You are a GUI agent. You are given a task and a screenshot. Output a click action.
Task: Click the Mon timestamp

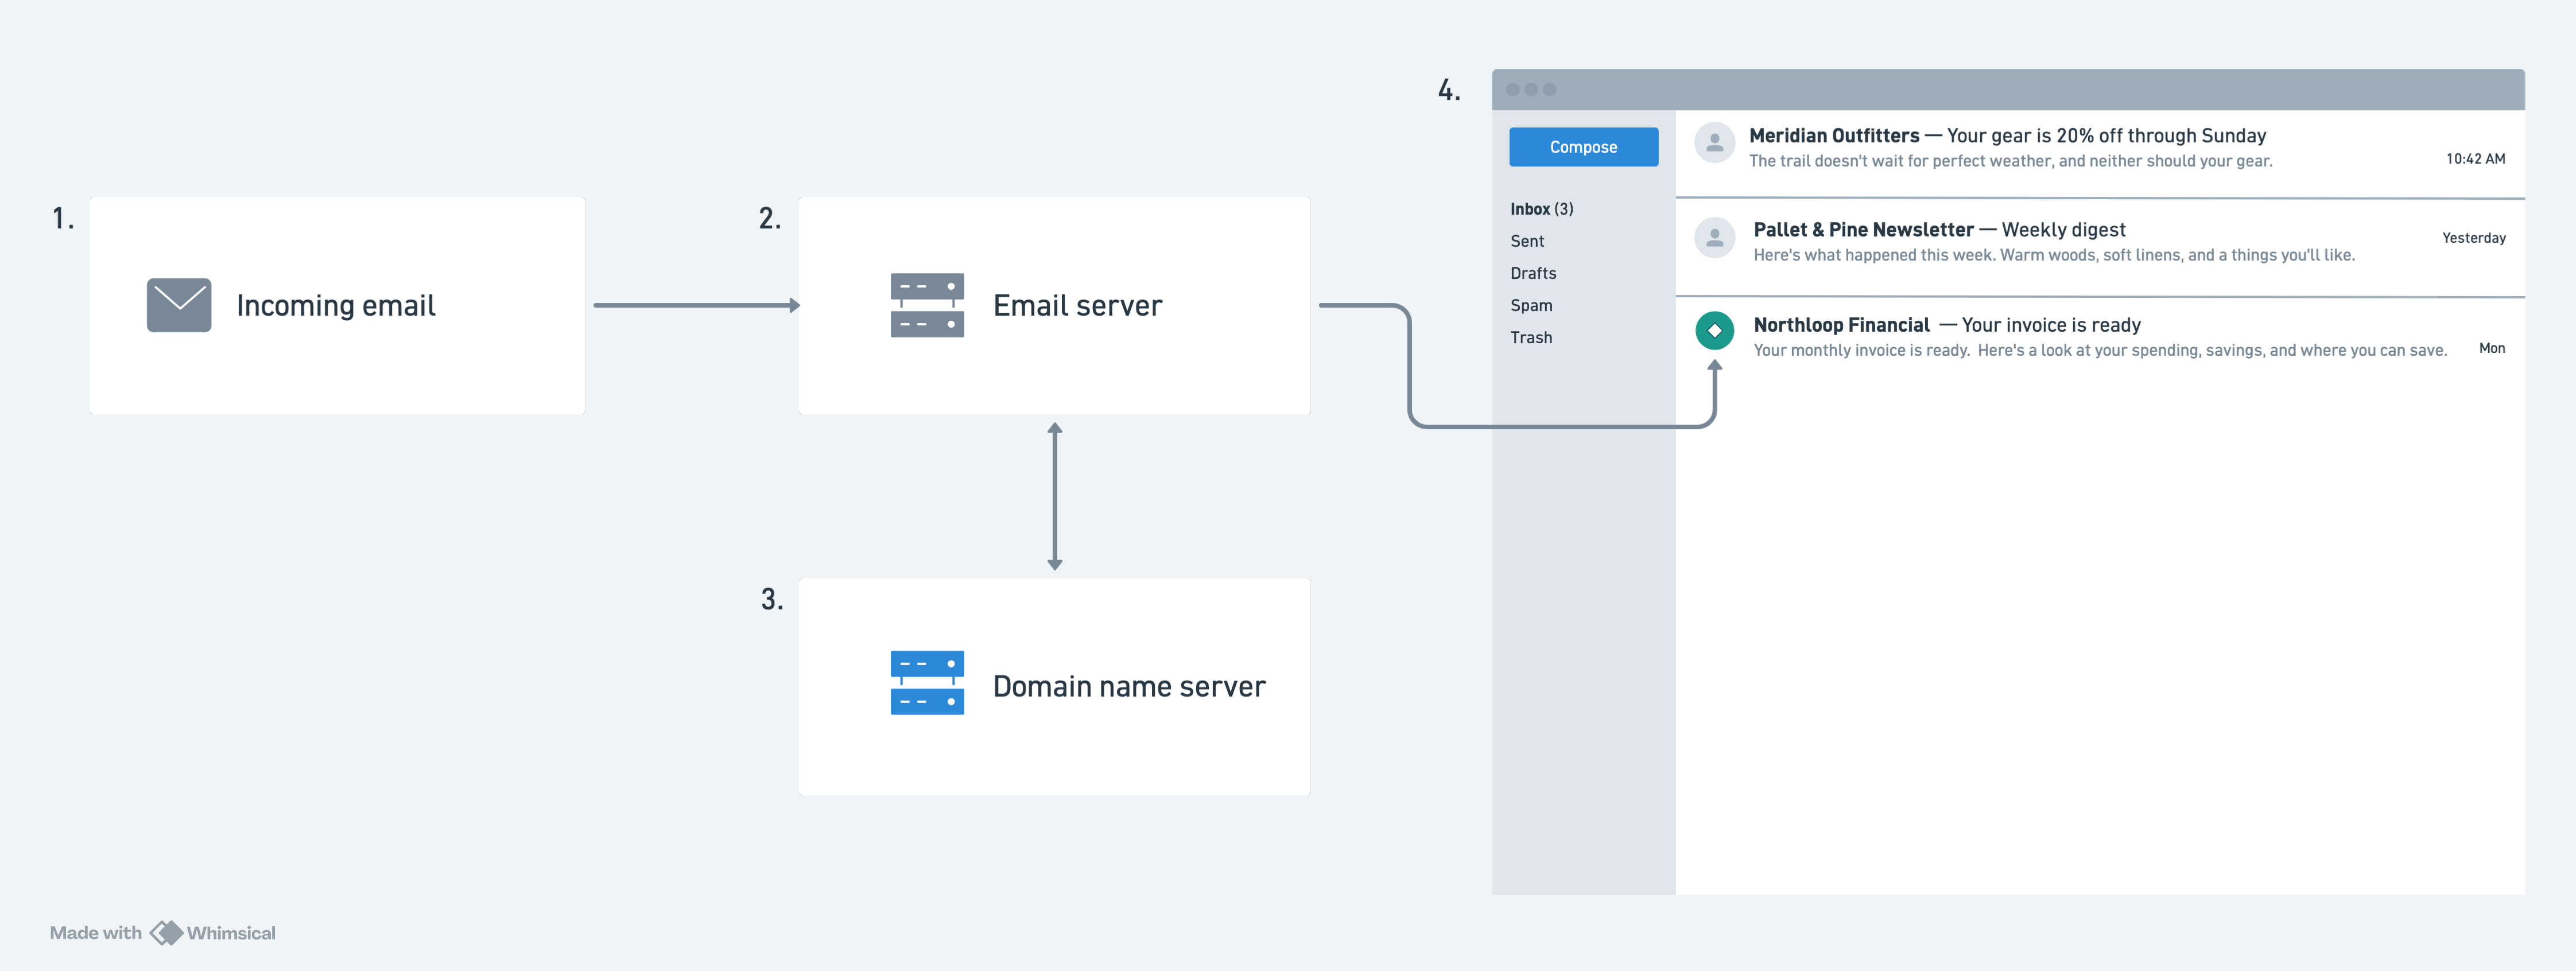tap(2491, 348)
